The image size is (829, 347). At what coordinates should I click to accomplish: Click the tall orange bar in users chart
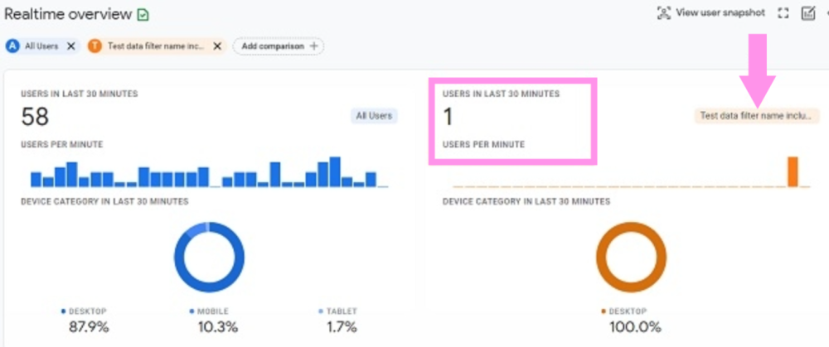pos(793,171)
